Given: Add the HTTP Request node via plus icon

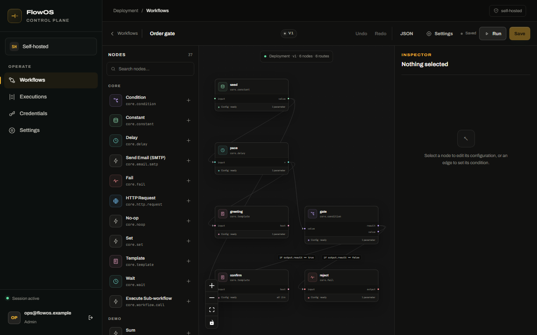Looking at the screenshot, I should click(189, 201).
